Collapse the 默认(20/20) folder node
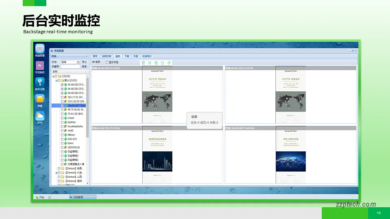 (57, 80)
